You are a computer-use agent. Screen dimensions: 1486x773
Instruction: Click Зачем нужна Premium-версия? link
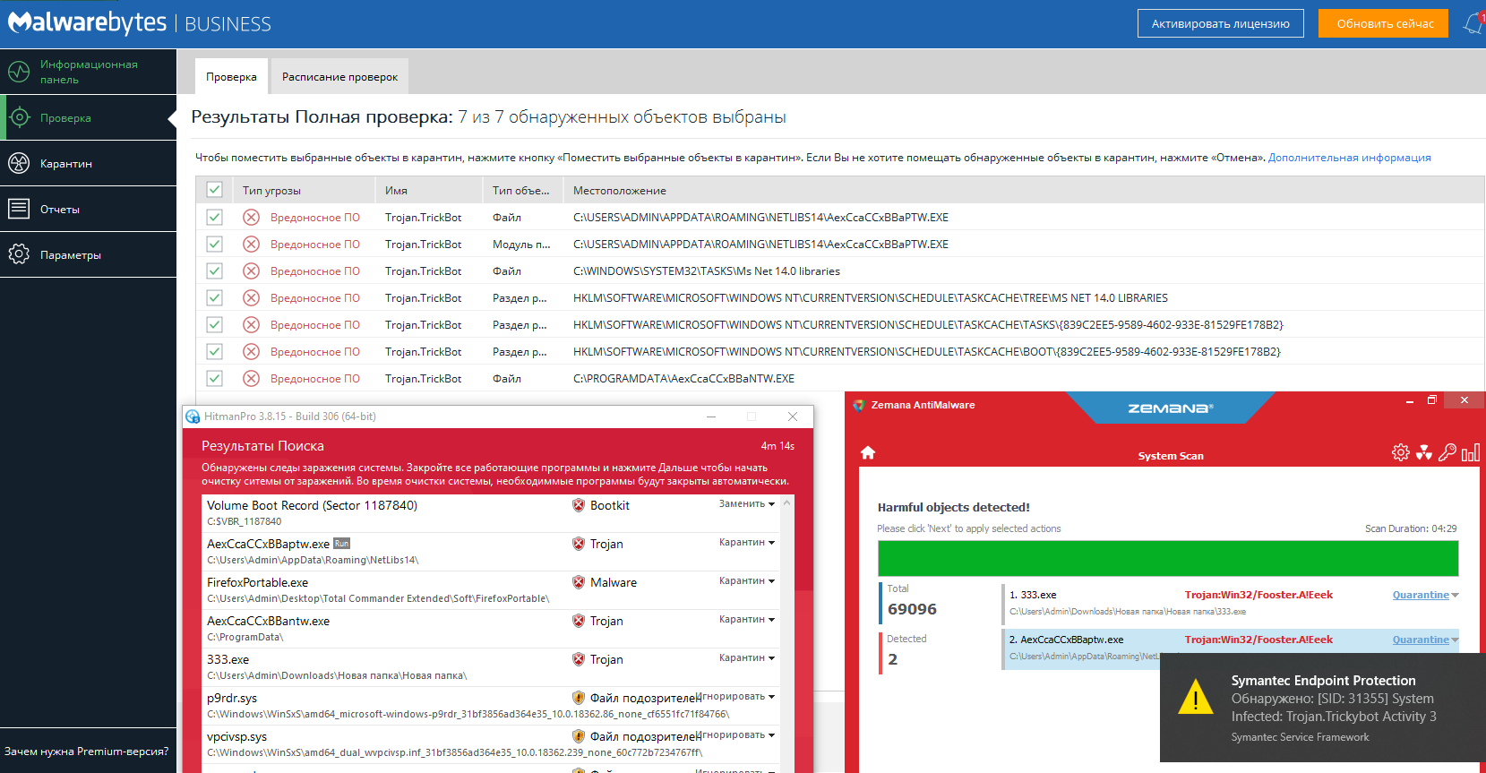tap(86, 752)
